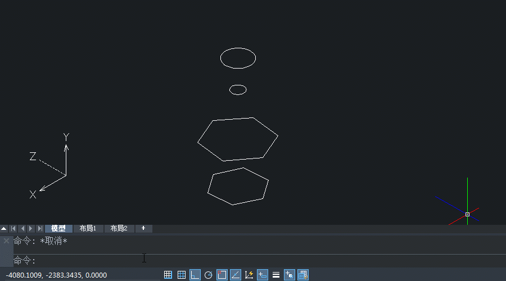The width and height of the screenshot is (506, 281).
Task: Expand the layout tabs up-arrow
Action: point(4,229)
